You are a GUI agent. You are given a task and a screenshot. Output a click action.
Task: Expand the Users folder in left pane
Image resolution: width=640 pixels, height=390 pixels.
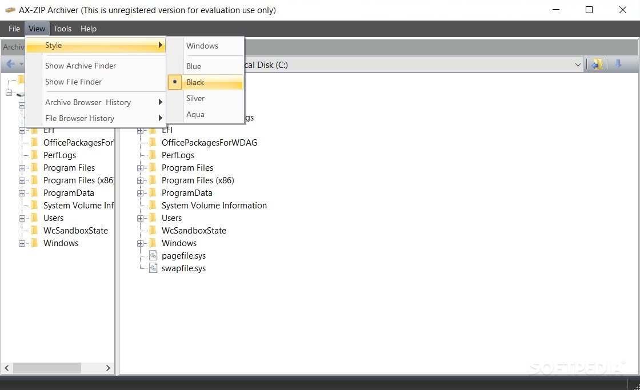[22, 219]
